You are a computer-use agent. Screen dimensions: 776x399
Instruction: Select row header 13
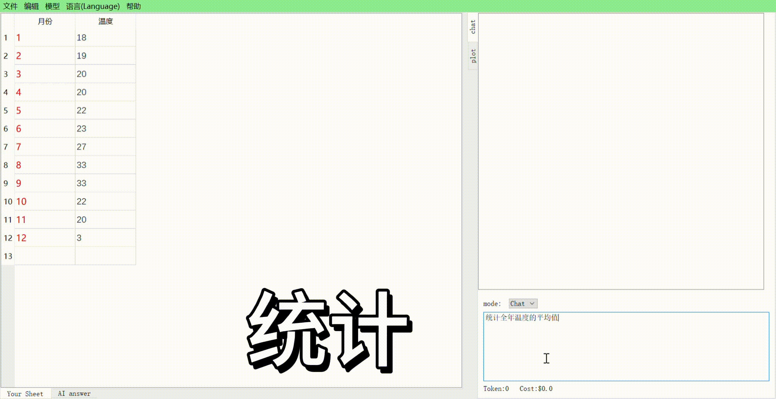click(8, 256)
